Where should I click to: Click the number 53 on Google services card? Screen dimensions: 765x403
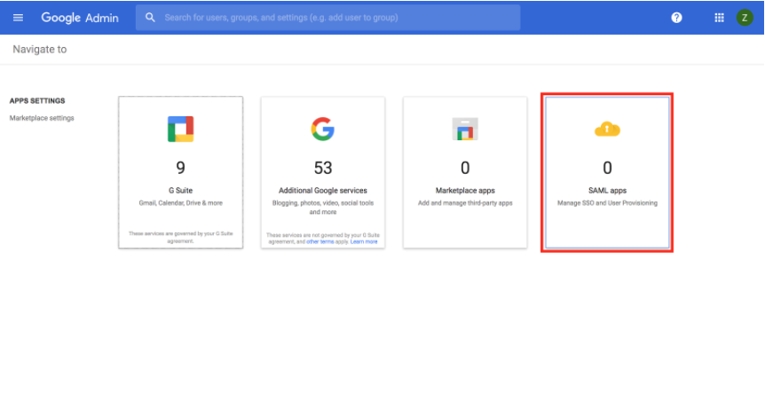pos(323,168)
